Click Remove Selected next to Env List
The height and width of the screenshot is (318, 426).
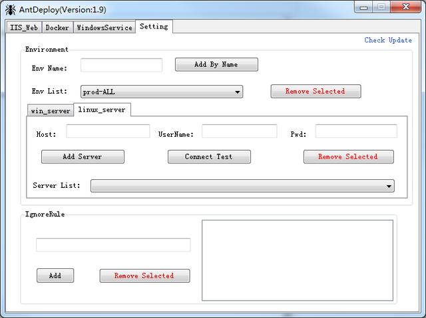click(x=316, y=91)
